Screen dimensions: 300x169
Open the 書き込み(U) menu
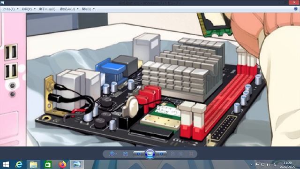click(x=67, y=9)
